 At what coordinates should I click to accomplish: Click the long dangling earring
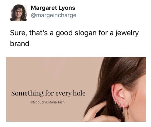tap(123, 111)
